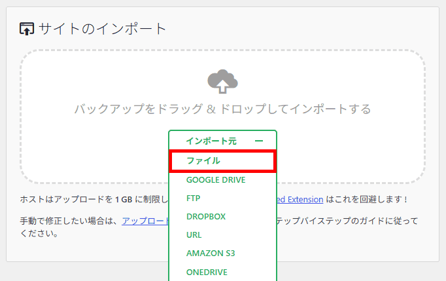Select AMAZON S3 import option
Viewport: 446px width, 281px height.
[211, 253]
